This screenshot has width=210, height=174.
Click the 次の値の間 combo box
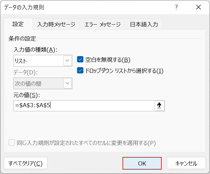click(38, 84)
